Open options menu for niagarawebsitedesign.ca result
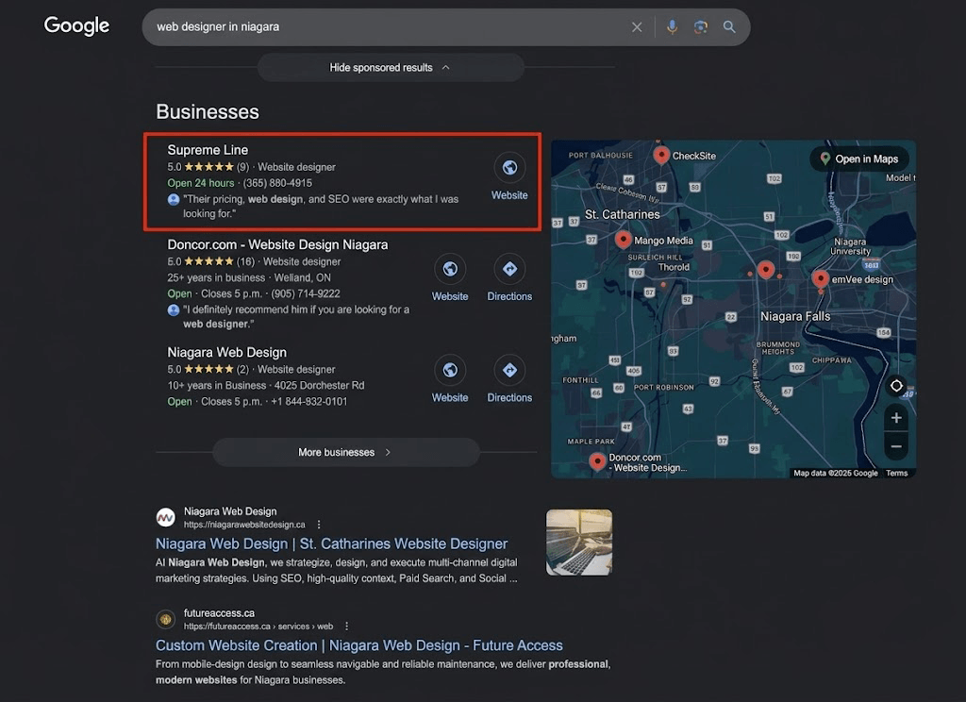 click(319, 525)
